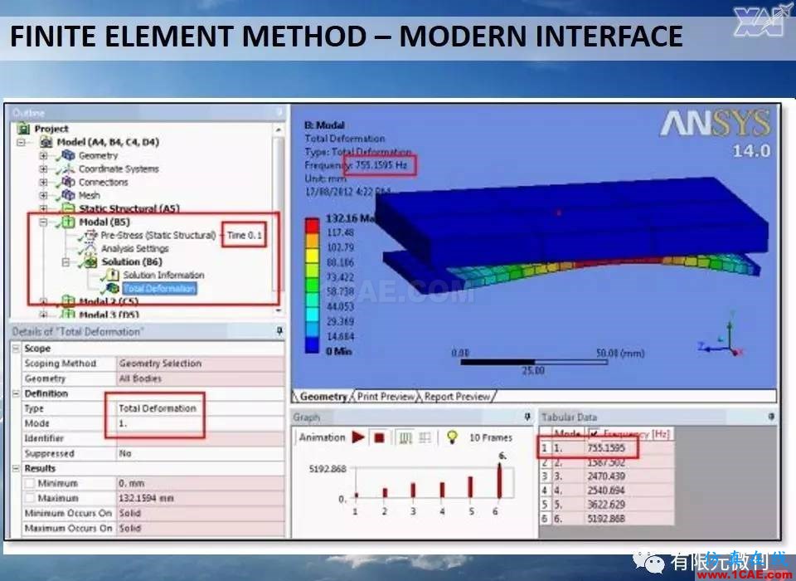Collapse the Definition section in Details

click(x=17, y=393)
